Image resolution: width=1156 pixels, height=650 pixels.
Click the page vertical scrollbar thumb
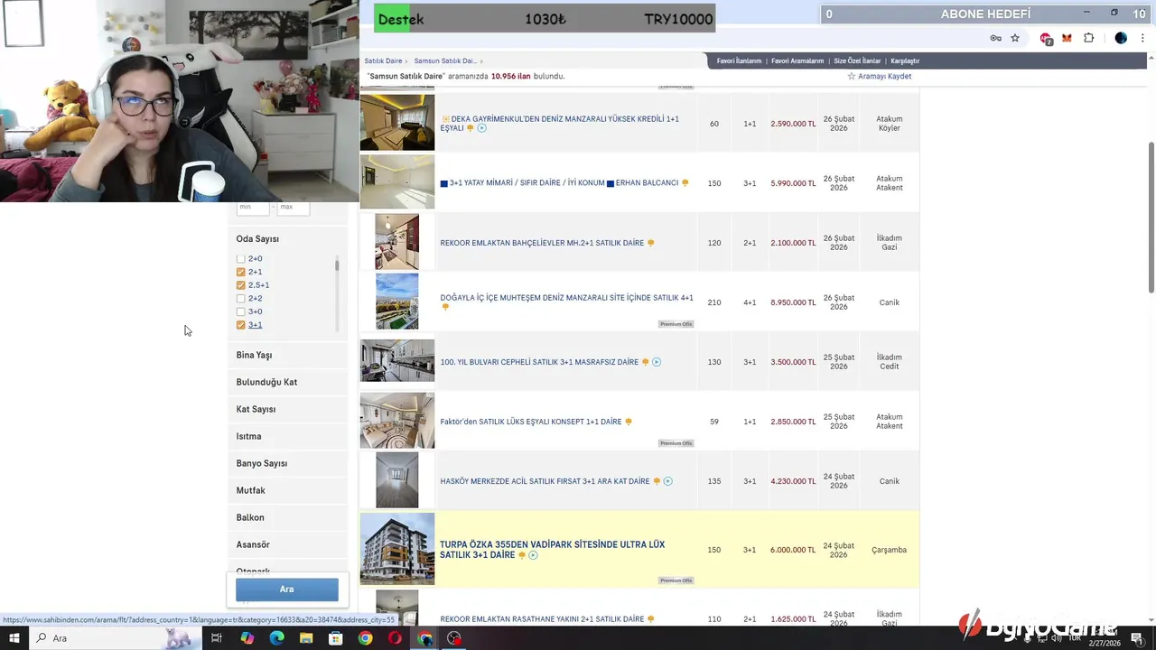coord(1151,217)
